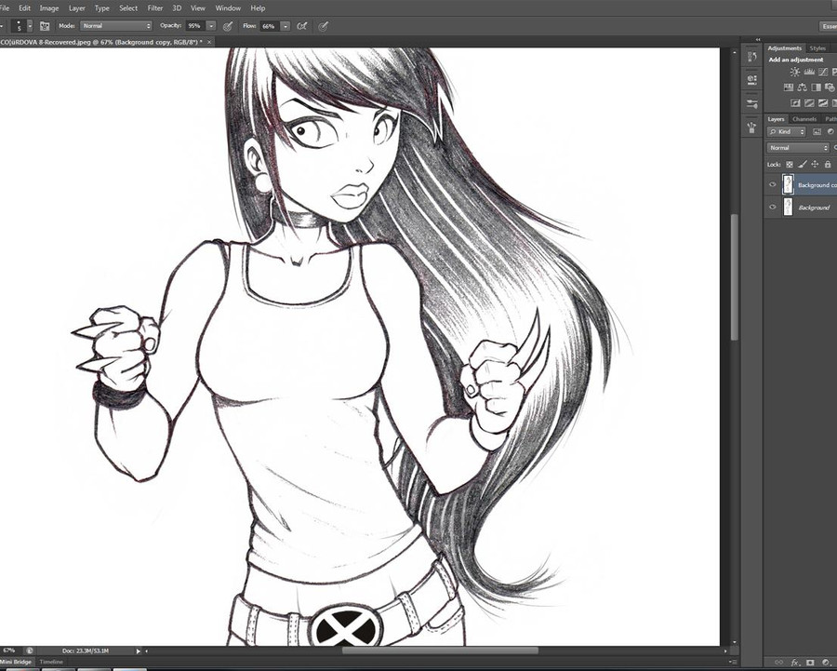Switch to the Styles tab
Image resolution: width=837 pixels, height=671 pixels.
(817, 48)
